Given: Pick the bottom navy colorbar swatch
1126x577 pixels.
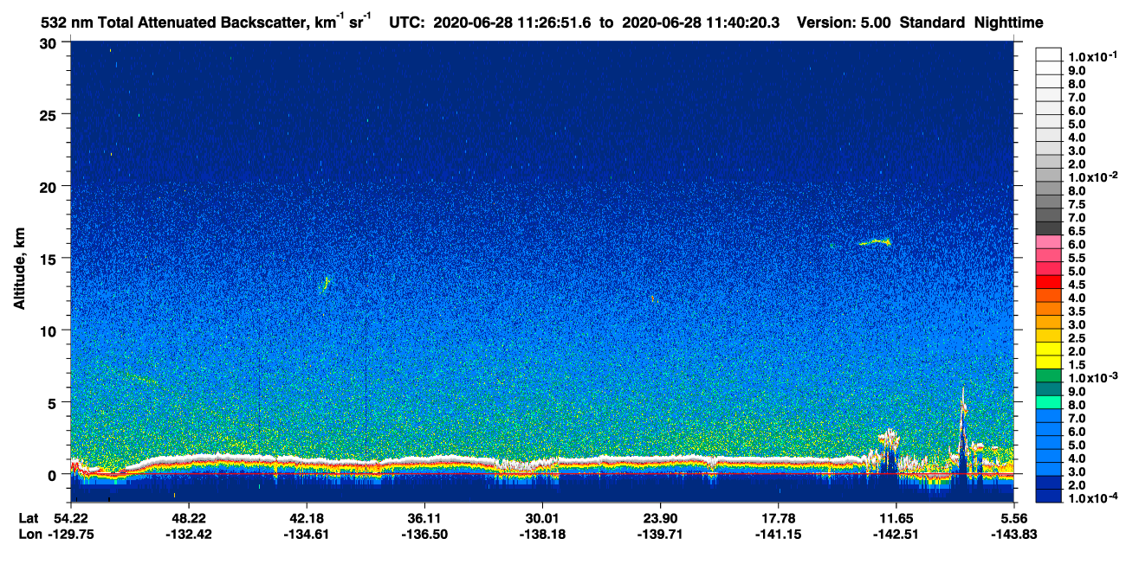Looking at the screenshot, I should click(1049, 494).
